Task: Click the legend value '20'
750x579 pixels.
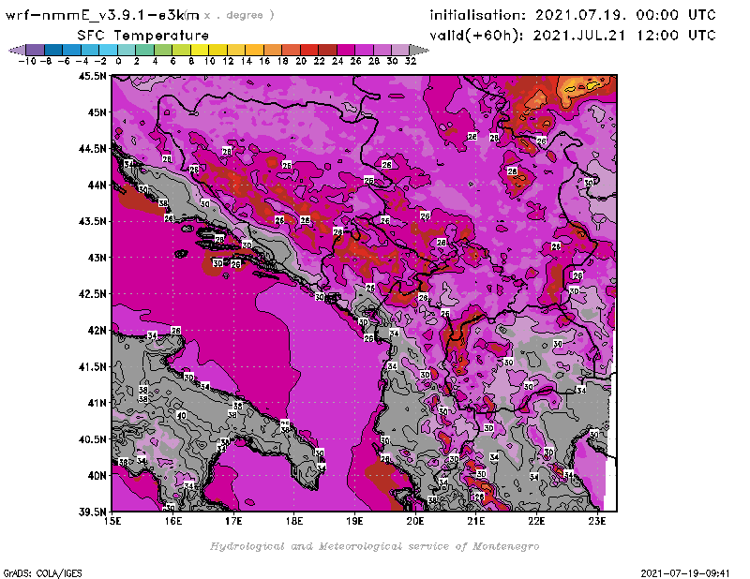Action: (301, 61)
